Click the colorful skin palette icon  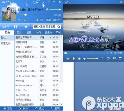tap(37, 20)
